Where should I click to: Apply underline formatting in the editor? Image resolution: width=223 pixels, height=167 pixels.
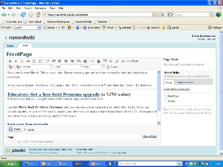click(x=16, y=61)
